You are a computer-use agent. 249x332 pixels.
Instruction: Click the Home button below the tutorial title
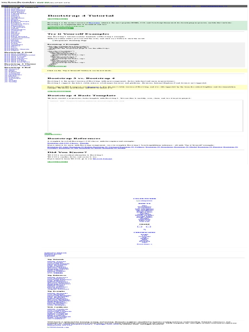[x=53, y=19]
